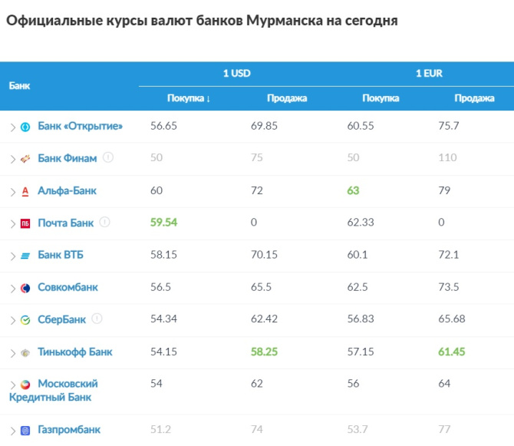Expand the Газпромбанк row chevron

pos(12,431)
